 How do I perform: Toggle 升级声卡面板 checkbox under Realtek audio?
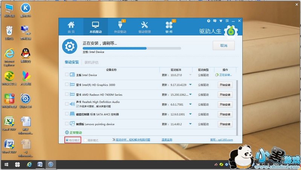[78, 106]
